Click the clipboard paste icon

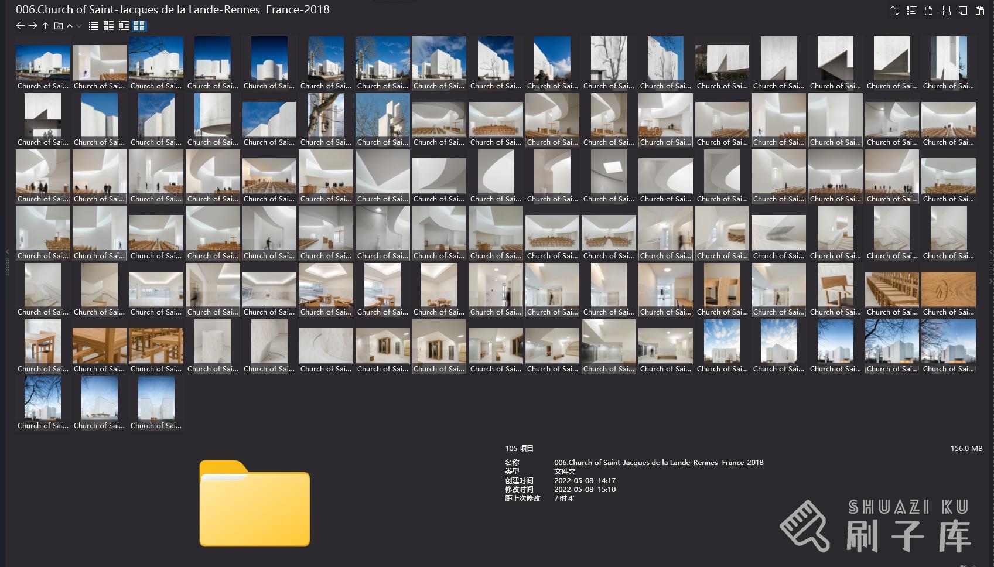(980, 11)
